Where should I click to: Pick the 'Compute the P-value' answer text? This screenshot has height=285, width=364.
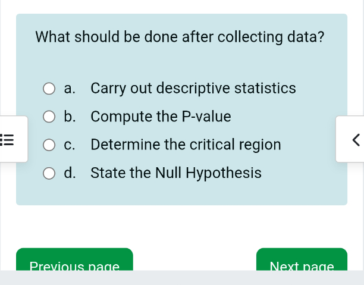point(161,117)
